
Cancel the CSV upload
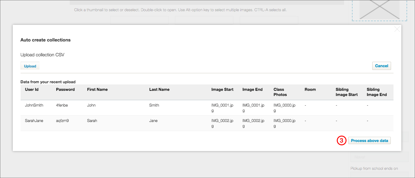coord(381,66)
